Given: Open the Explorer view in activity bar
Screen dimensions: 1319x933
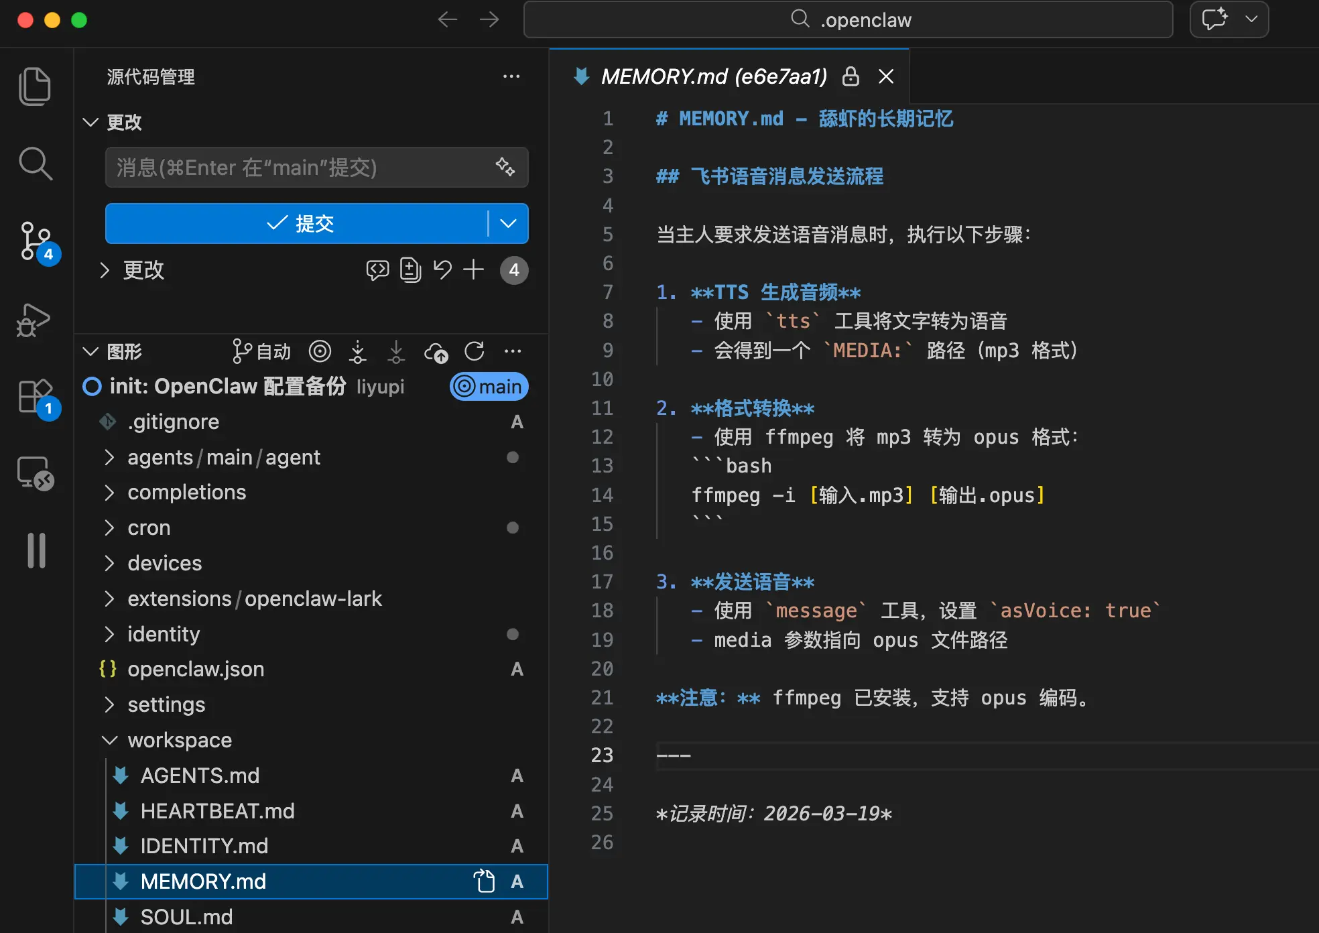Looking at the screenshot, I should (35, 86).
